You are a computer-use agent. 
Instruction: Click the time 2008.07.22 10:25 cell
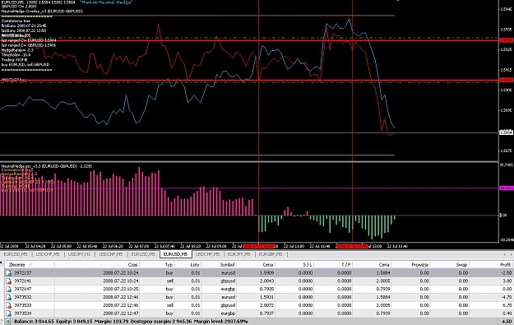coord(121,290)
